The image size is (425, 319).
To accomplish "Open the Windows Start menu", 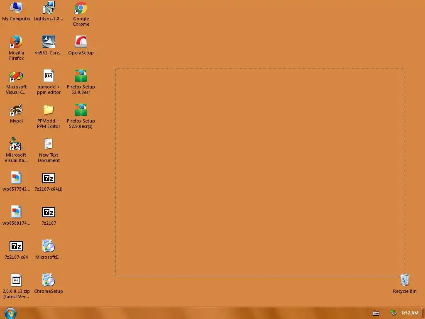I will point(10,313).
